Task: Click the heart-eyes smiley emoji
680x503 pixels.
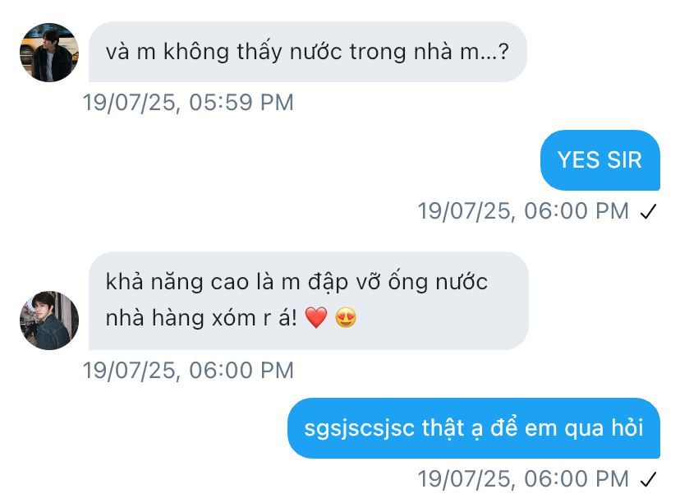Action: [346, 318]
